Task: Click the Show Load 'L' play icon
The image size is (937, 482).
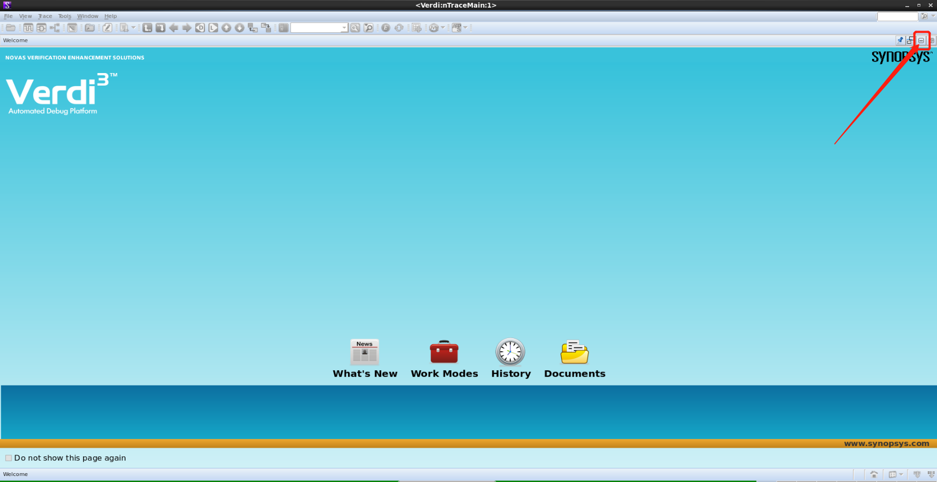Action: click(x=213, y=28)
